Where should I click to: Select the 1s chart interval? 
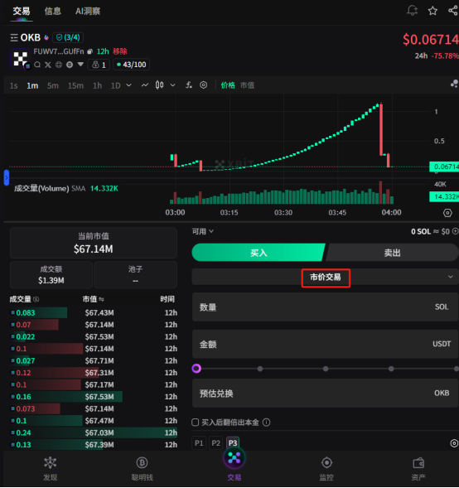pos(14,85)
